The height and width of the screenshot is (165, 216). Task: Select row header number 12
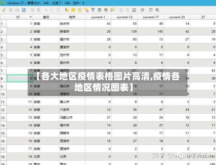[3, 110]
